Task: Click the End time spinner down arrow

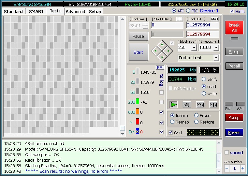Action: (145, 27)
